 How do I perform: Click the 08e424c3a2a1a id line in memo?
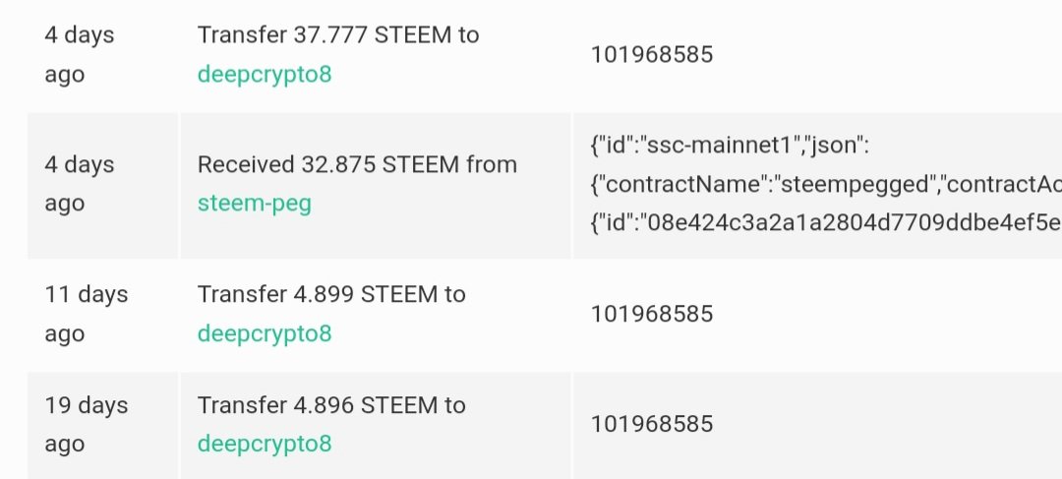826,223
